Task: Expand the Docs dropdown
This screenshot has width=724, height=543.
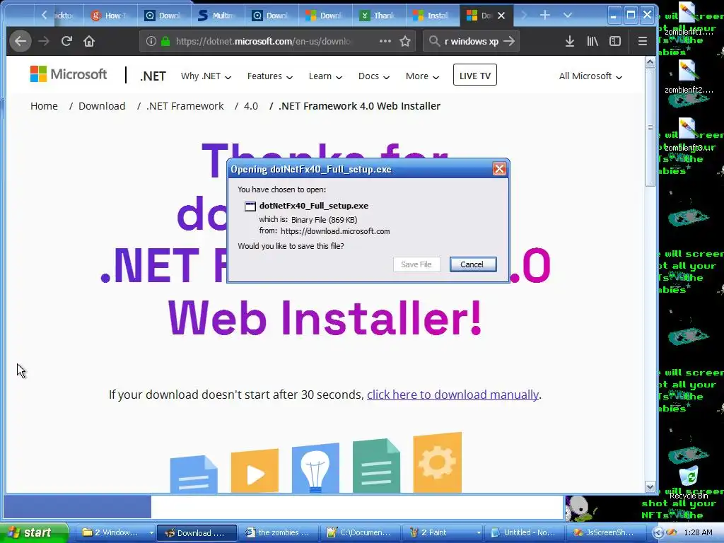Action: tap(373, 76)
